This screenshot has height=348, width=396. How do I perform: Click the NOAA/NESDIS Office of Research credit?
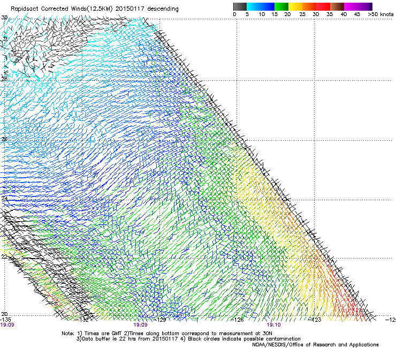click(315, 344)
